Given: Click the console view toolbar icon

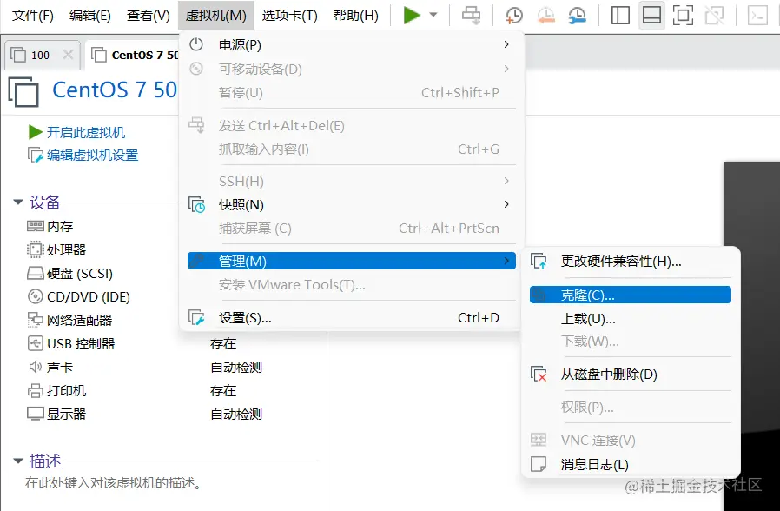Looking at the screenshot, I should point(758,15).
